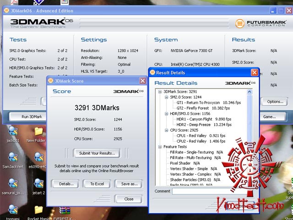This screenshot has height=220, width=293.
Task: Click the Filtering value Optimal
Action: [x=124, y=65]
